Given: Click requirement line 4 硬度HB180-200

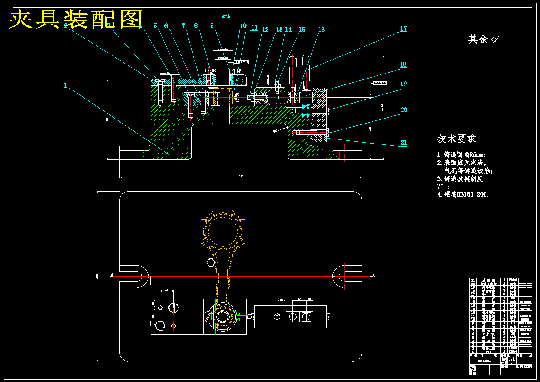Looking at the screenshot, I should pyautogui.click(x=463, y=194).
